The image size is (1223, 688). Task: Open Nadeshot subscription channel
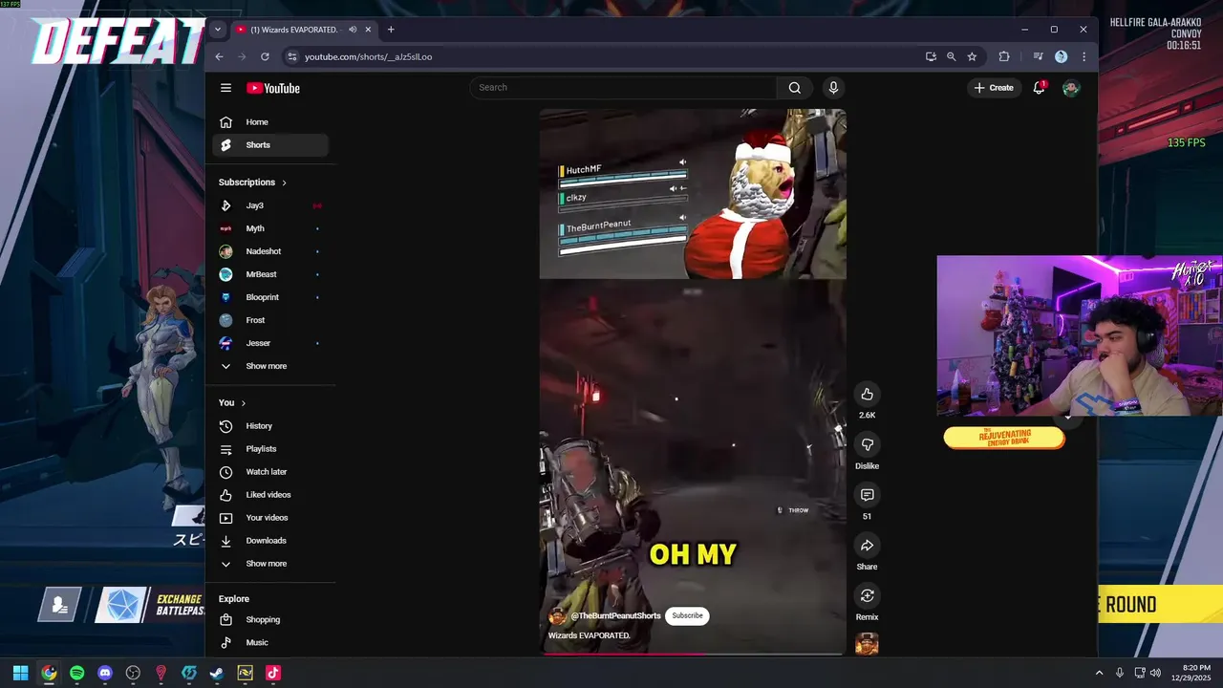(270, 251)
